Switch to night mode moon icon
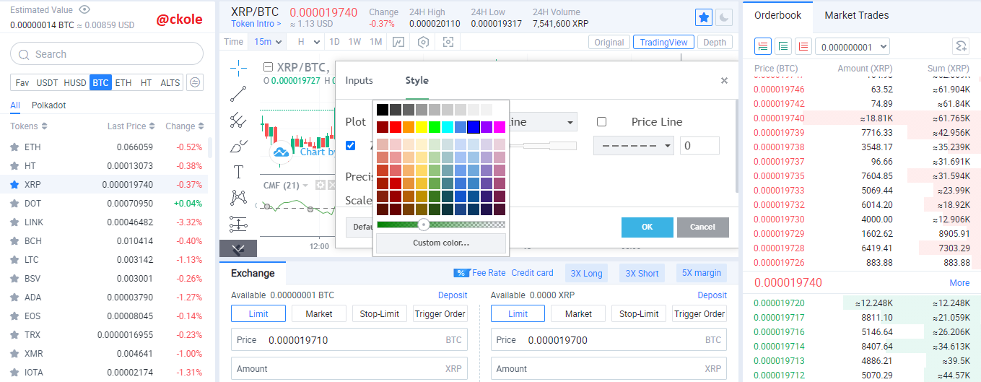The image size is (981, 382). [x=724, y=18]
